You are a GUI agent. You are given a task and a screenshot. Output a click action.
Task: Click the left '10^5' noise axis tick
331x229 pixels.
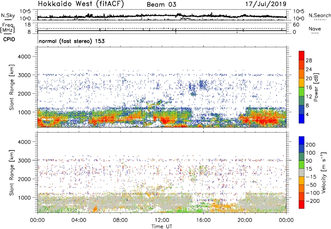(x=25, y=11)
